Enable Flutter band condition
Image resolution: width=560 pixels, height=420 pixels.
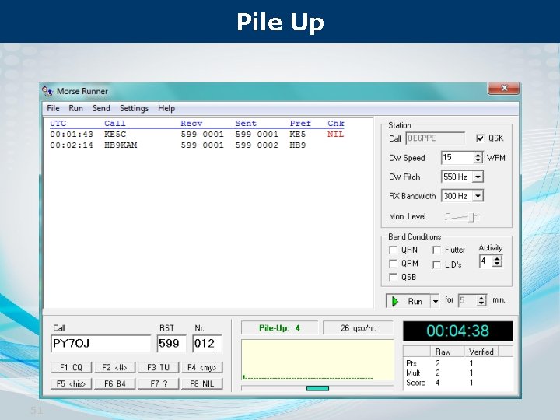coord(436,250)
